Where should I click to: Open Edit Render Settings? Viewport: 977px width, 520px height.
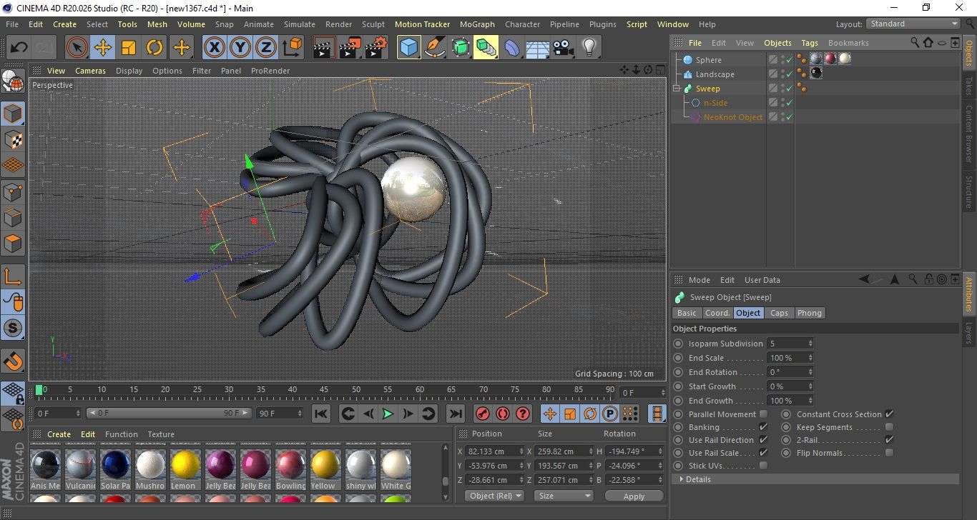(x=375, y=48)
